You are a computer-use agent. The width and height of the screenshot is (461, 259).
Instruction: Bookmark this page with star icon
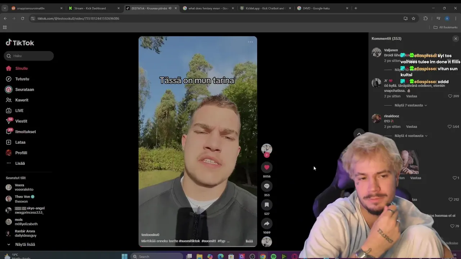[x=413, y=18]
